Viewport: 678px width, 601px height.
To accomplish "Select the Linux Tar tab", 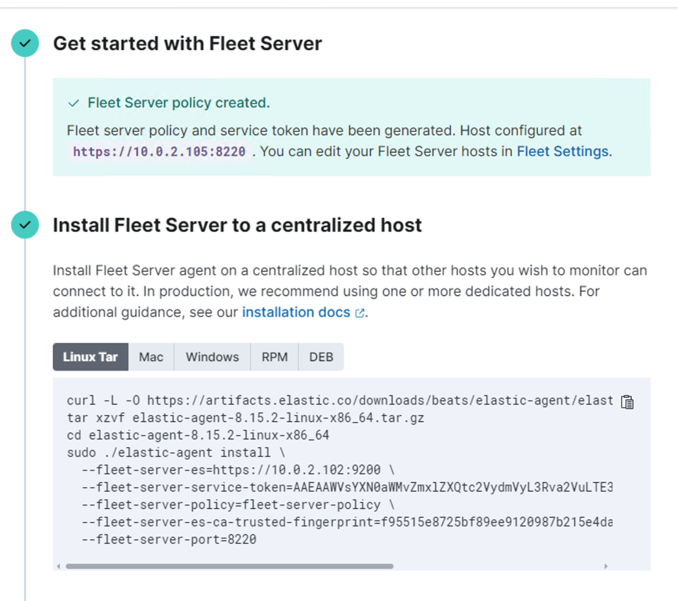I will 90,357.
